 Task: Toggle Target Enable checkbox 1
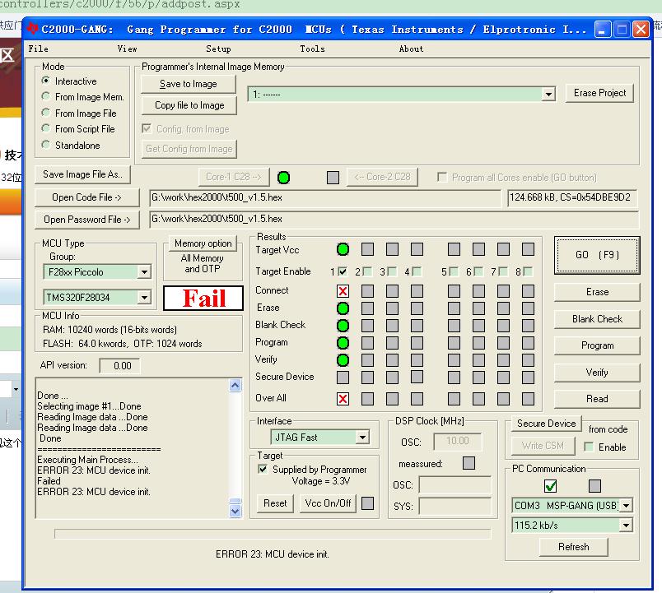[343, 271]
